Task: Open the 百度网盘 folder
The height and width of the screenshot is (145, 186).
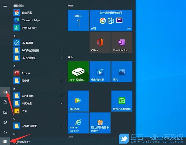Action: pyautogui.click(x=38, y=103)
